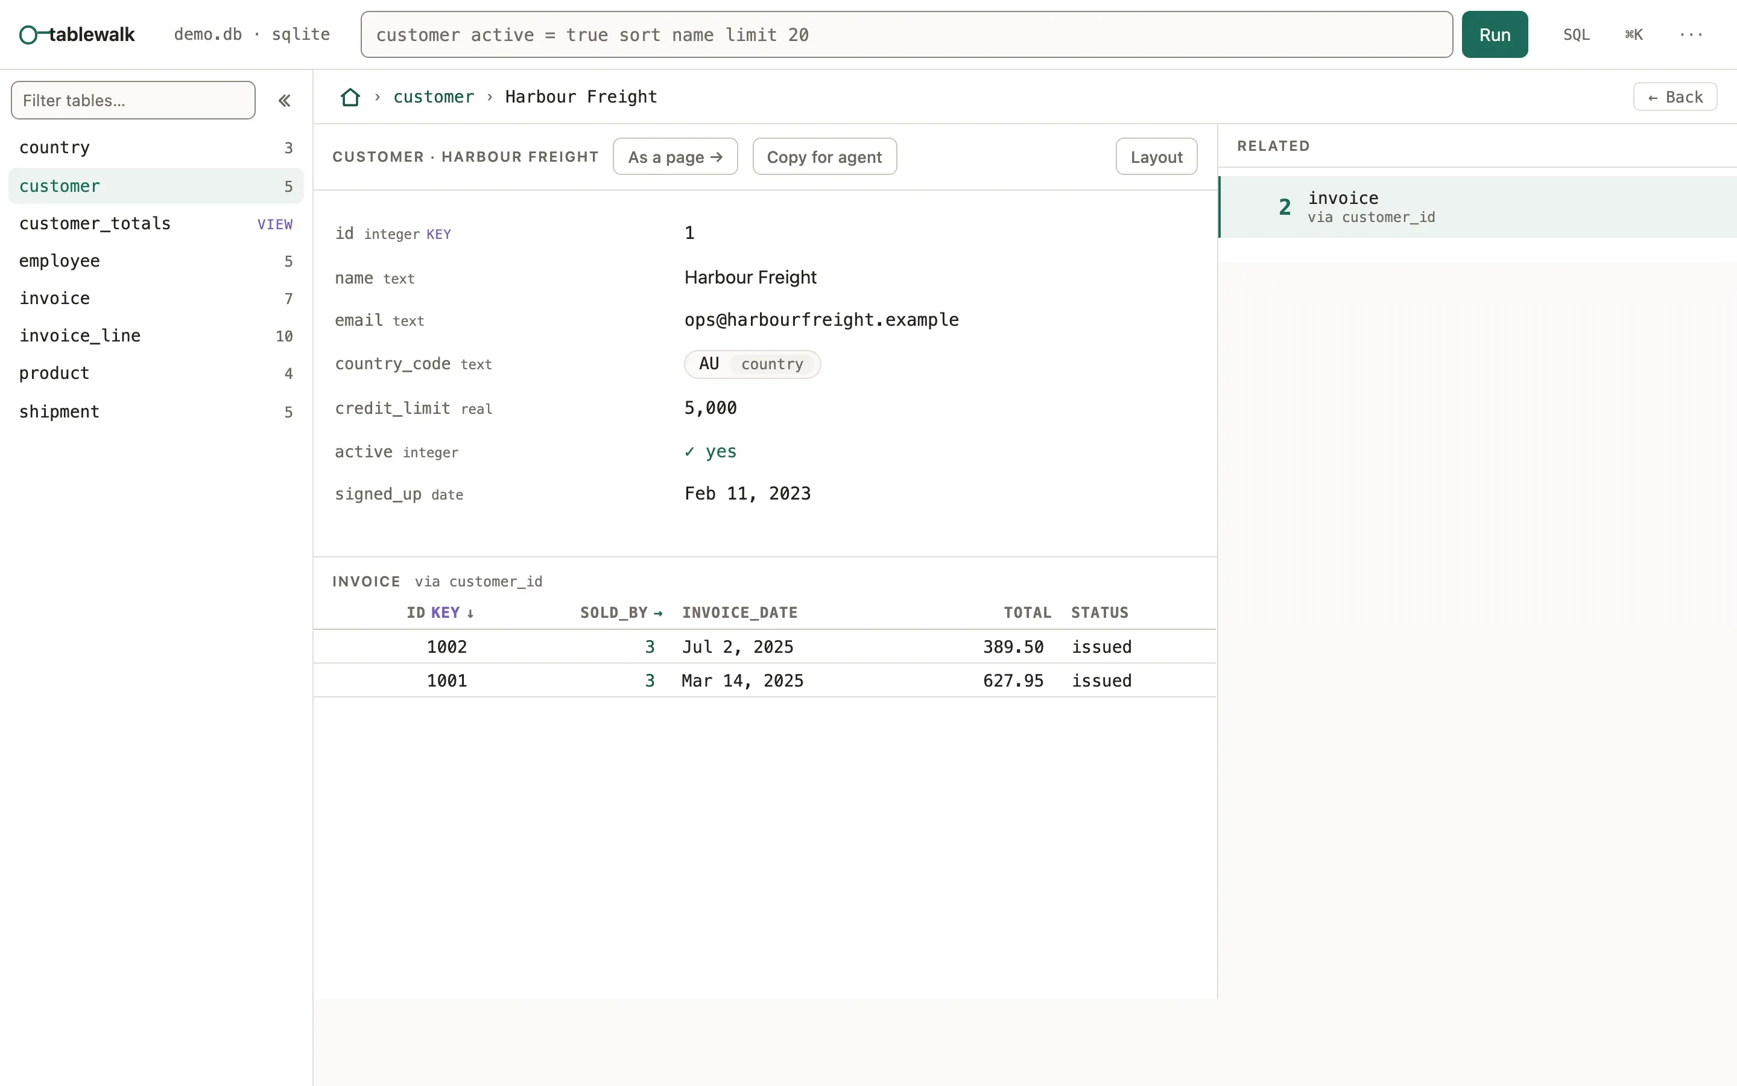The width and height of the screenshot is (1737, 1086).
Task: Open record As a page
Action: click(x=675, y=157)
